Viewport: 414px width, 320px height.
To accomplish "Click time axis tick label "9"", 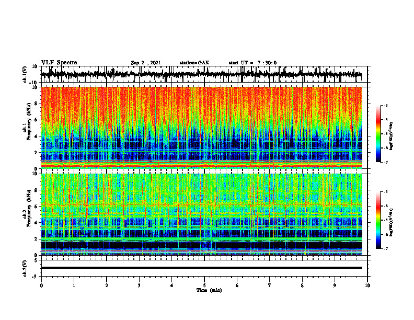I will point(335,285).
